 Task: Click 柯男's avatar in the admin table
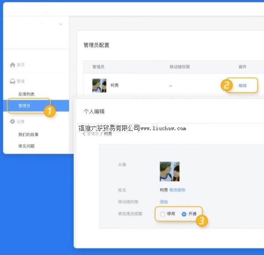click(x=99, y=85)
